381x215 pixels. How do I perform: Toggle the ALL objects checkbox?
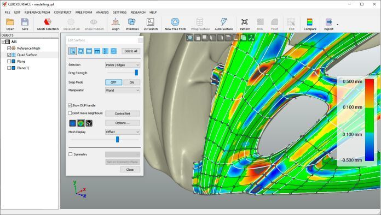click(3, 41)
